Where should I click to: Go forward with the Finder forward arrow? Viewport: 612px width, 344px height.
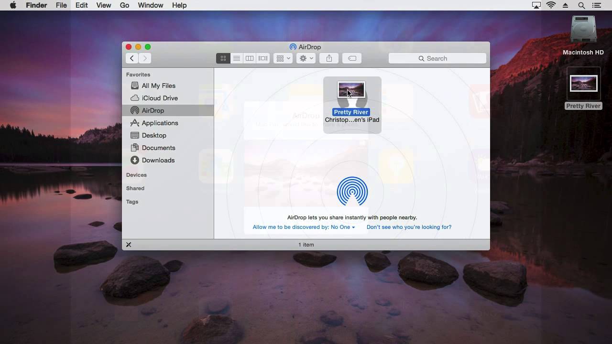pyautogui.click(x=145, y=58)
